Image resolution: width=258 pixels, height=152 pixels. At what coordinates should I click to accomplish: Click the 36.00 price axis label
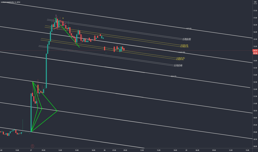[255, 32]
